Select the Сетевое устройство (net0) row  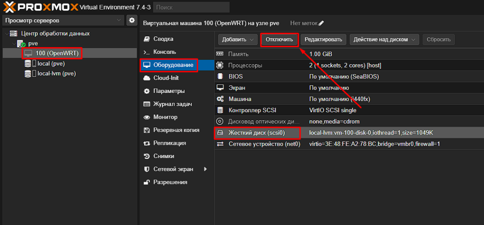tap(349, 144)
